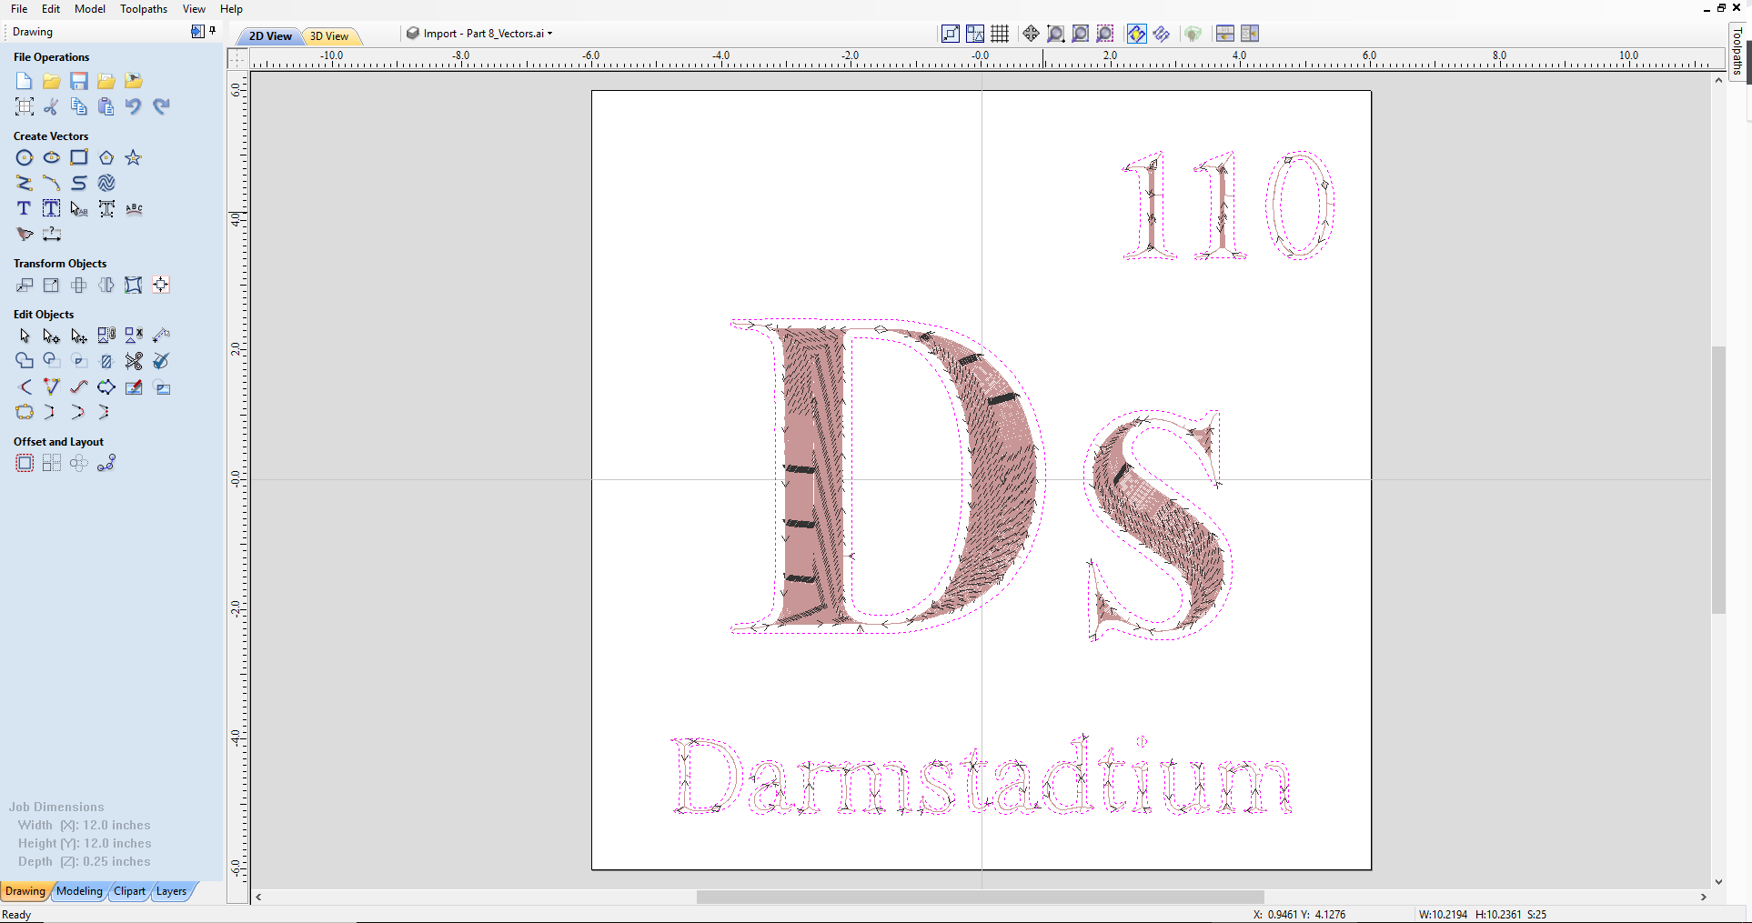The height and width of the screenshot is (923, 1752).
Task: Open the Offset Vectors tool
Action: pos(25,463)
